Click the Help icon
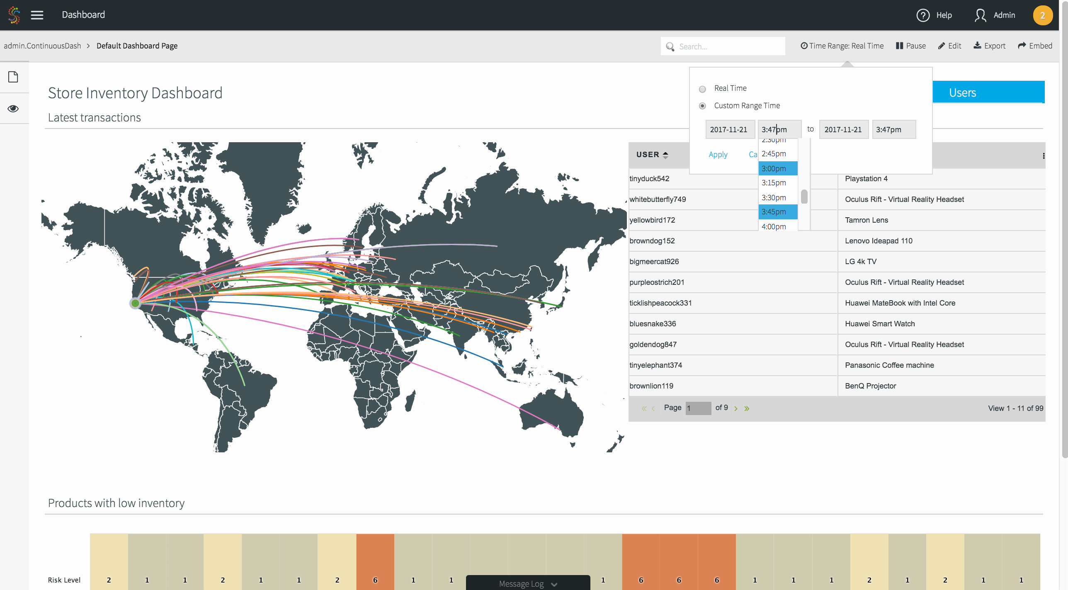This screenshot has height=590, width=1068. pos(922,15)
